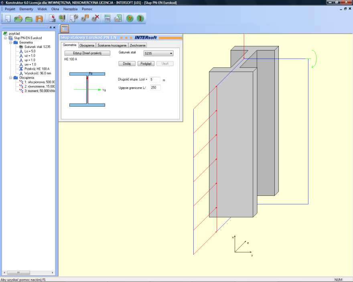Select the przykład project root in tree

(x=14, y=34)
